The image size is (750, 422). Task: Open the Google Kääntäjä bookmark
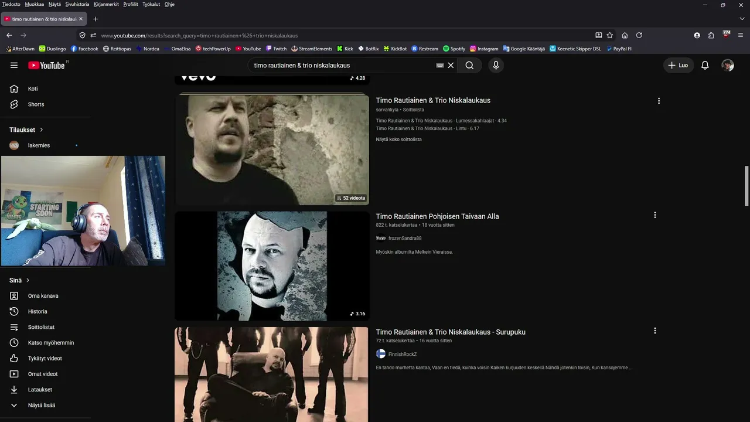pyautogui.click(x=524, y=49)
